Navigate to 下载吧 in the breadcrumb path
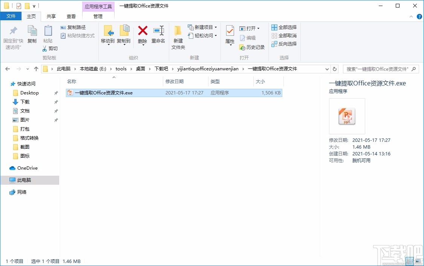Viewport: 424px width, 266px height. click(161, 69)
